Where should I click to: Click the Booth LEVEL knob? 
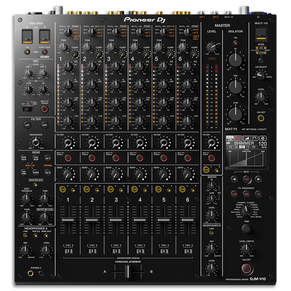211,215
